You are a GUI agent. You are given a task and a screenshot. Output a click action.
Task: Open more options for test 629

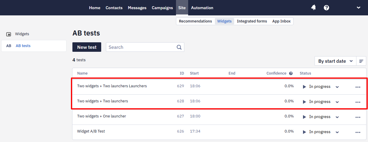pos(358,87)
